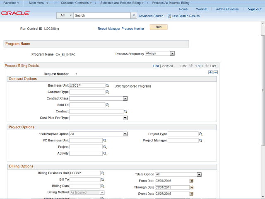Open the Event Date calendar picker

click(192, 194)
